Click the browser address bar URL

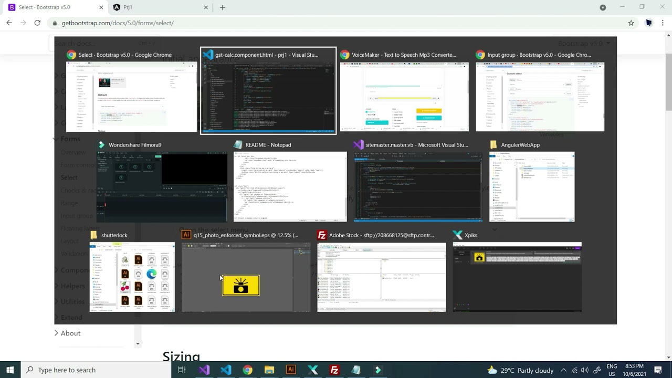[118, 23]
